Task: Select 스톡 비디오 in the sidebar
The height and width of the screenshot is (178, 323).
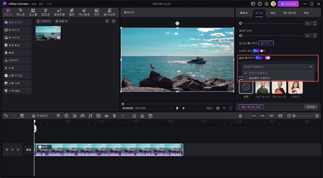Action: (17, 76)
